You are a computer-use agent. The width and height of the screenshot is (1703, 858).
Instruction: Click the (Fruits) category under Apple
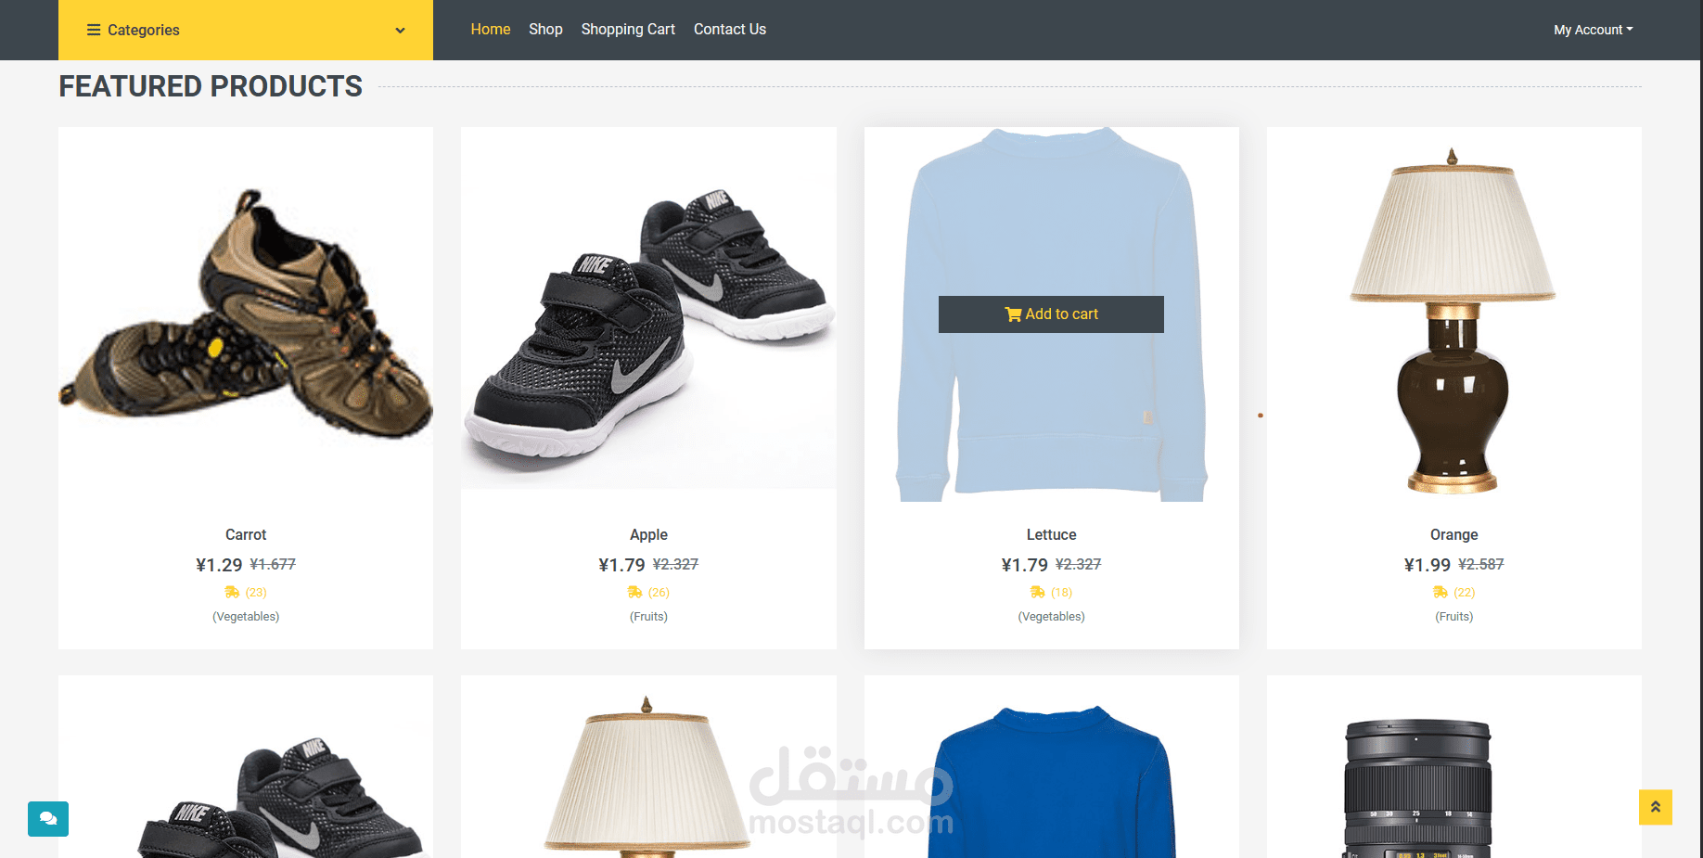[x=648, y=617]
